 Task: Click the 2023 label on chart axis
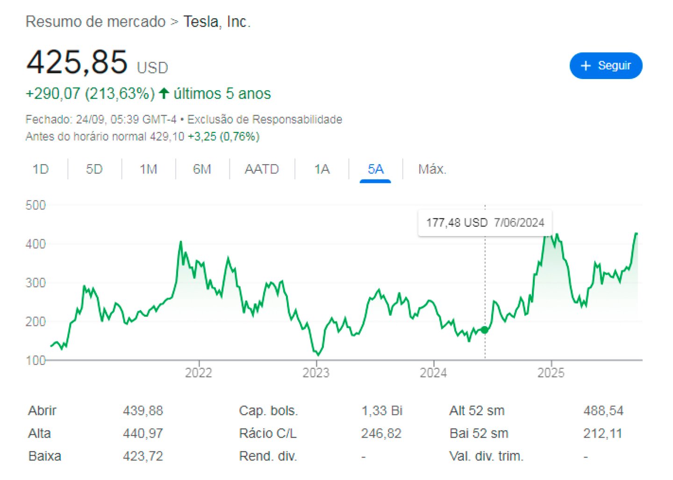click(x=316, y=373)
